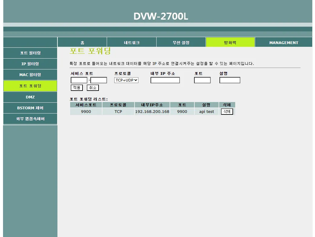The height and width of the screenshot is (237, 315).
Task: Select 포트 포워딩 in the sidebar
Action: pos(30,86)
